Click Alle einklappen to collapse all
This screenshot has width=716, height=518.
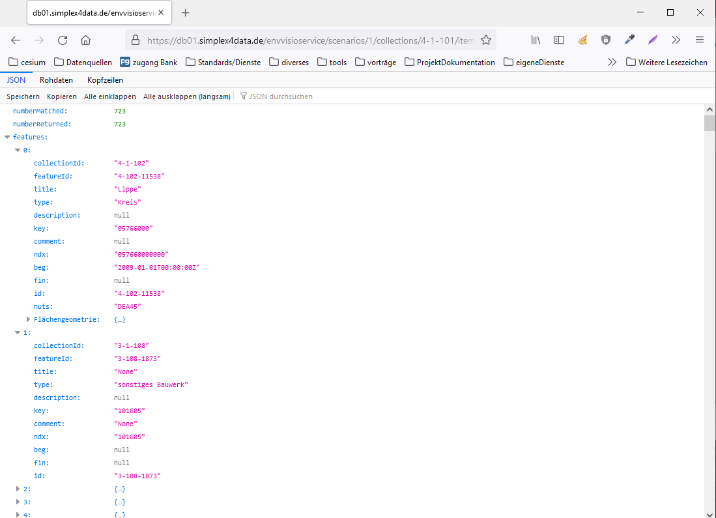[110, 96]
